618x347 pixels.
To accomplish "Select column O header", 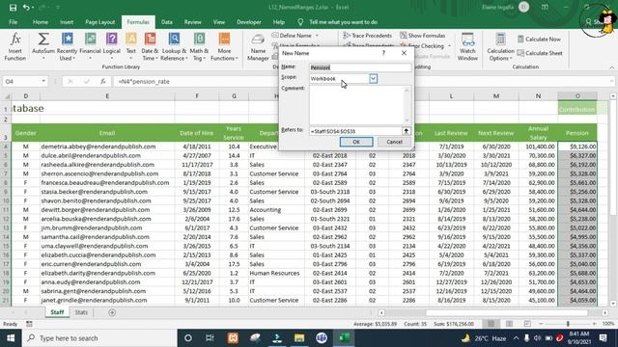I will (577, 96).
